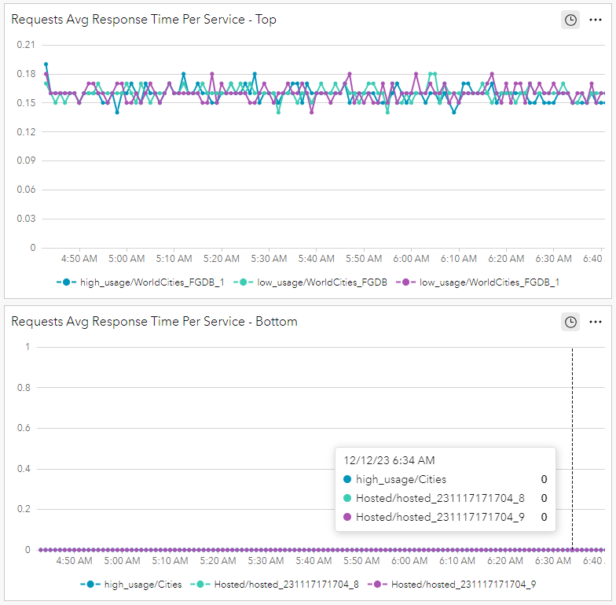The image size is (616, 605).
Task: Open the more options menu on Top chart
Action: (x=596, y=20)
